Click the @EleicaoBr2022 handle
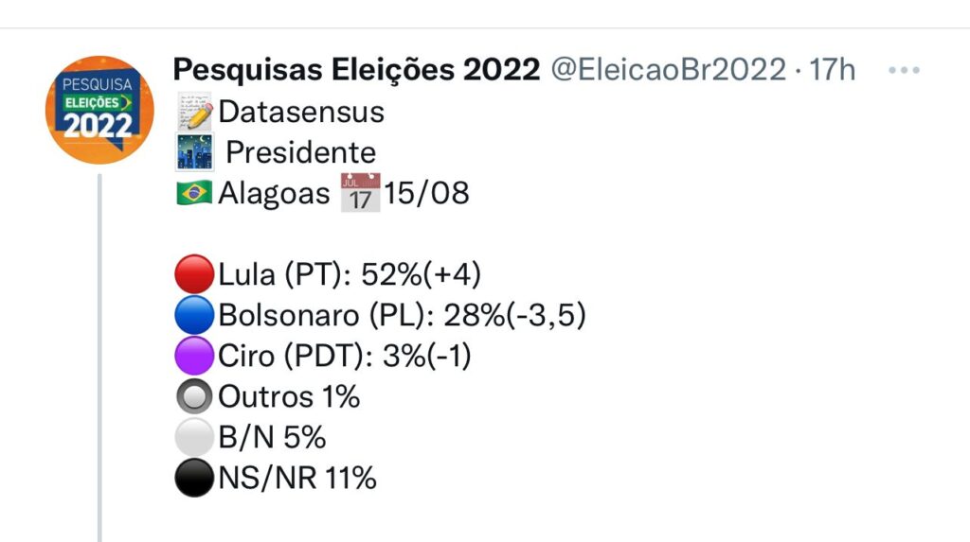 [x=668, y=70]
